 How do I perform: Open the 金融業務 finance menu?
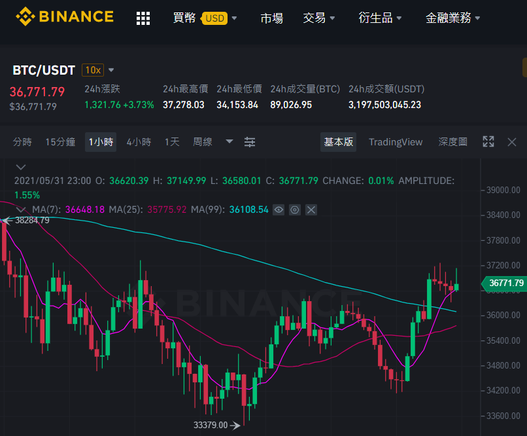click(x=452, y=18)
